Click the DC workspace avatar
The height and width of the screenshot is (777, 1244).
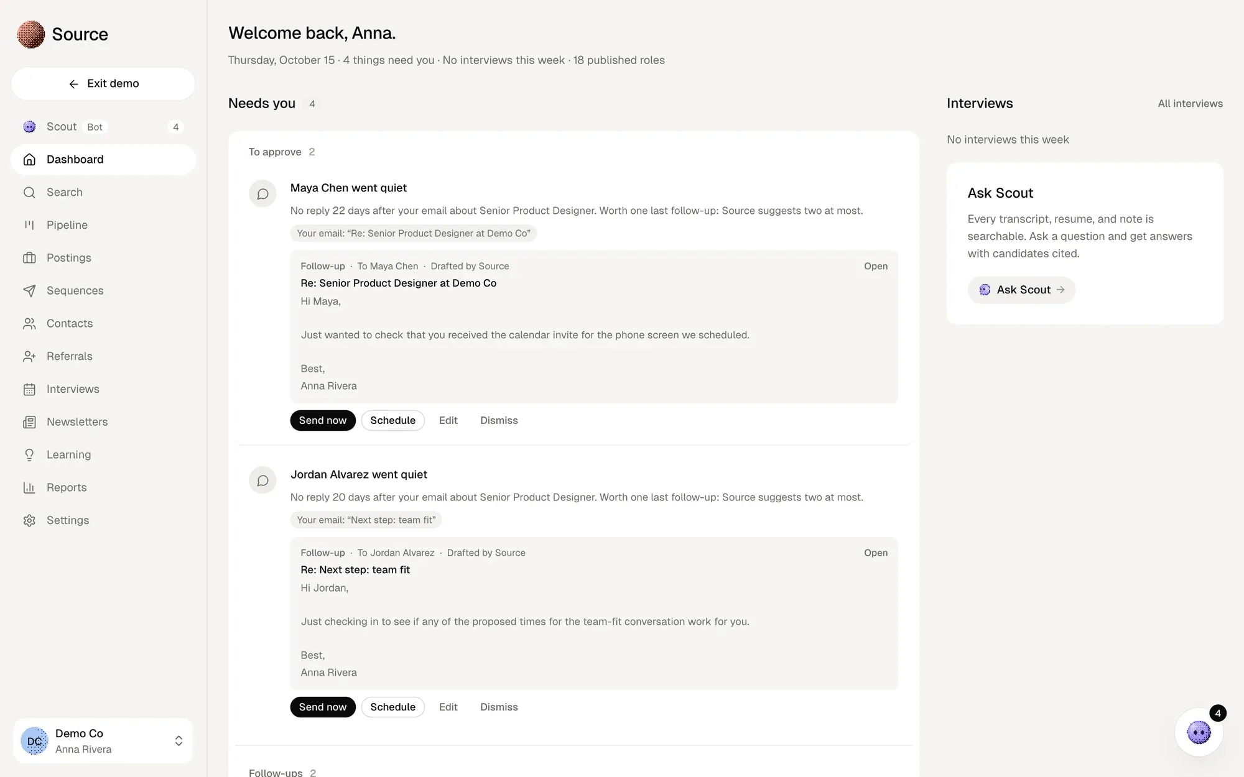(34, 741)
